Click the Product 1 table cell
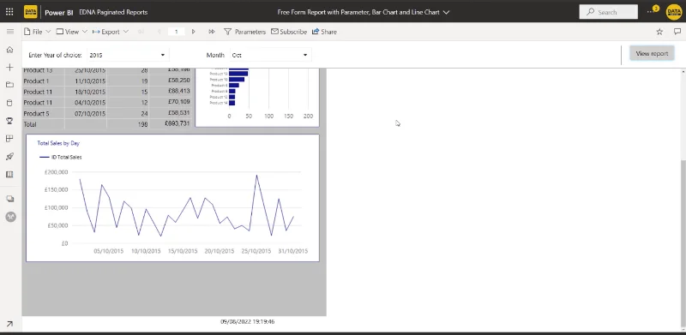Viewport: 686px width, 335px height. point(44,81)
